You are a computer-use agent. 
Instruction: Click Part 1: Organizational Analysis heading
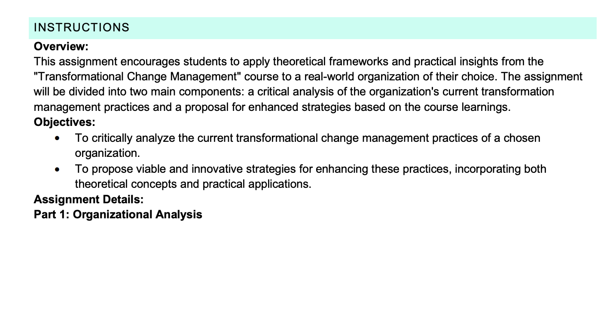(118, 214)
